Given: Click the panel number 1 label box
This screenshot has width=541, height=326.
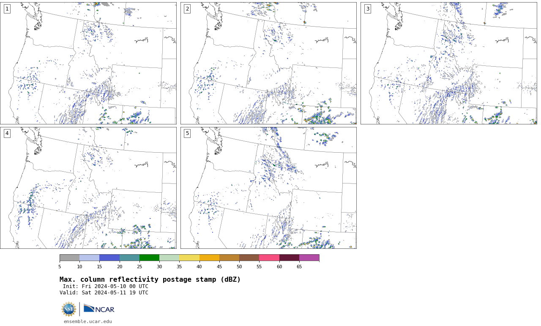Looking at the screenshot, I should click(7, 9).
